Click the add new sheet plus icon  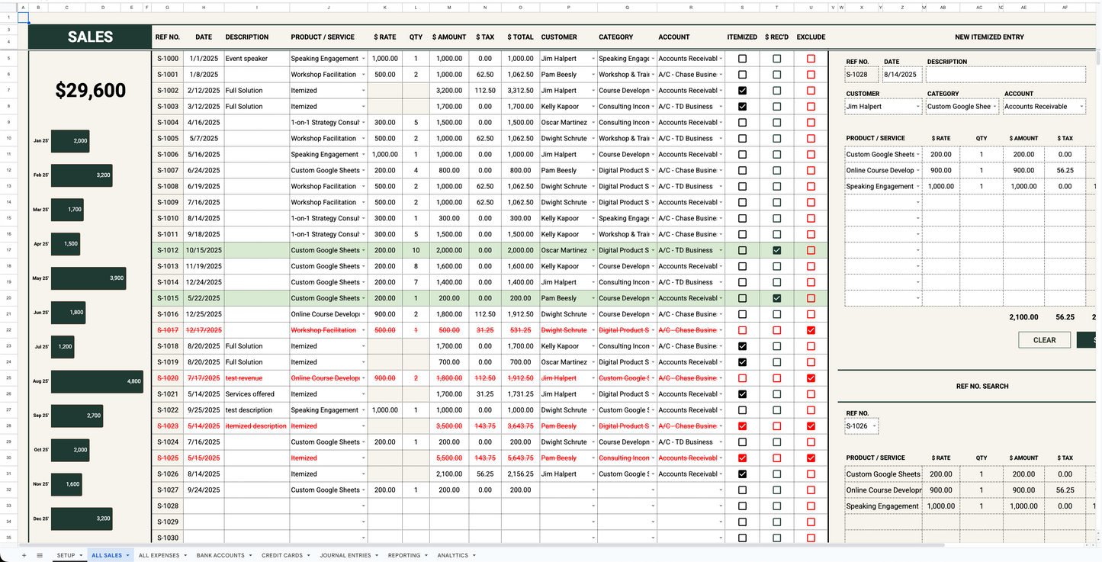(x=24, y=555)
